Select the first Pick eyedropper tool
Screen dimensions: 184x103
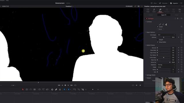(x=160, y=24)
